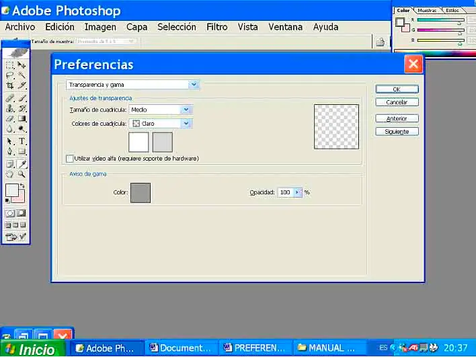
Task: Go to previous preferences with Anterior
Action: 397,119
